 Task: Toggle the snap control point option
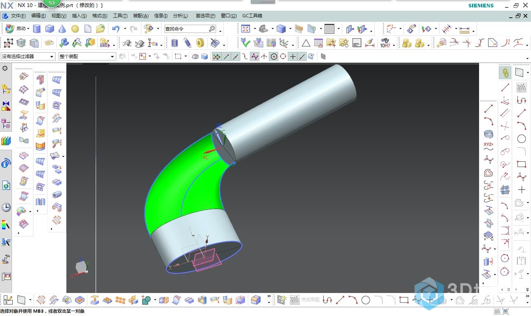[245, 56]
